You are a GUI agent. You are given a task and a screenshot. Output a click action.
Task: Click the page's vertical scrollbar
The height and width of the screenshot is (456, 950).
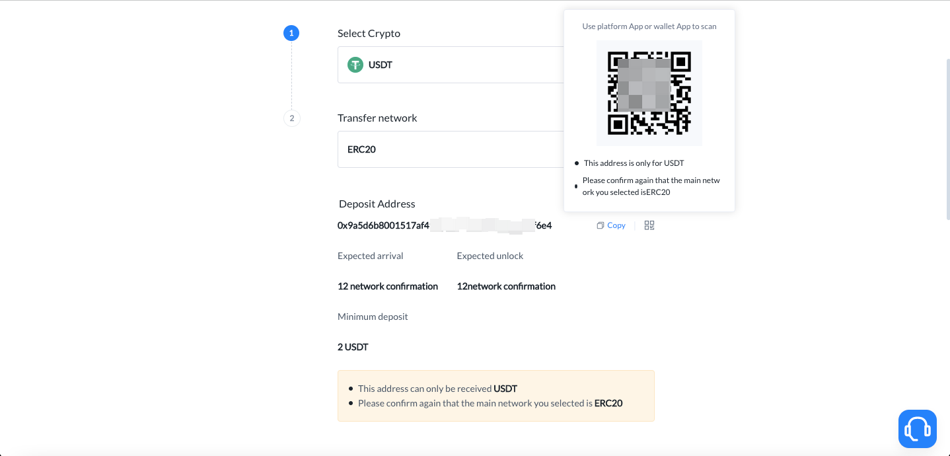click(947, 139)
